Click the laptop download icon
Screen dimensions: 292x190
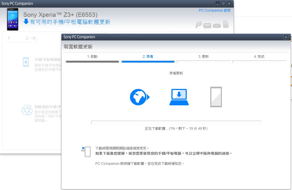pyautogui.click(x=179, y=97)
